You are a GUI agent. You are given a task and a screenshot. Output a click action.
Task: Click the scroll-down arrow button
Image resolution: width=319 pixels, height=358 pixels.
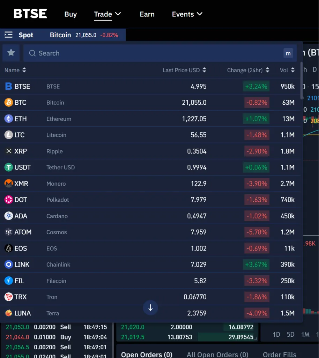[150, 308]
